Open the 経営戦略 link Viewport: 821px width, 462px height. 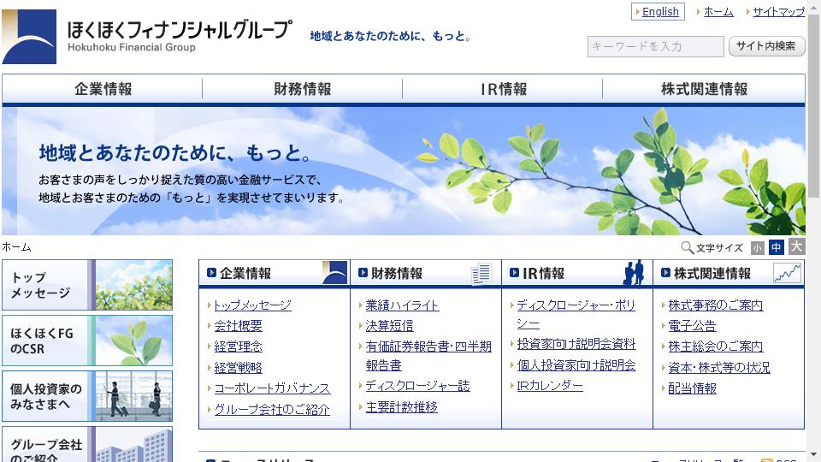[238, 367]
